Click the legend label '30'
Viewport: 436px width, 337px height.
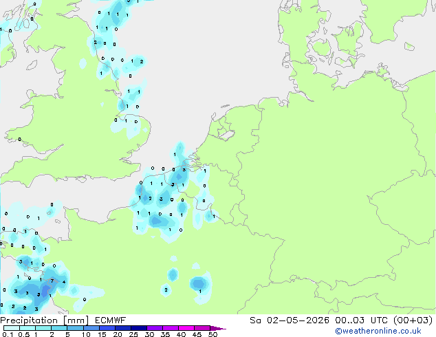[x=149, y=334]
